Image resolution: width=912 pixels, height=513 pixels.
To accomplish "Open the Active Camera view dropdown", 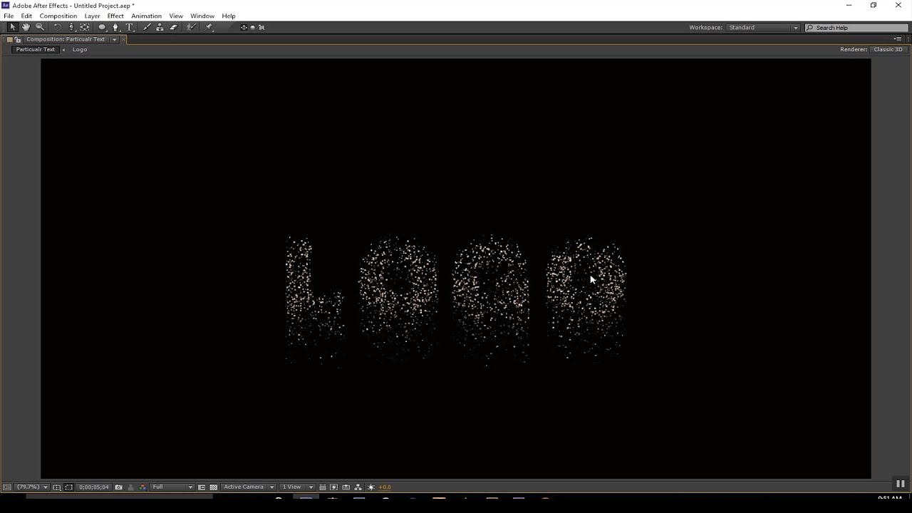I will click(x=248, y=487).
